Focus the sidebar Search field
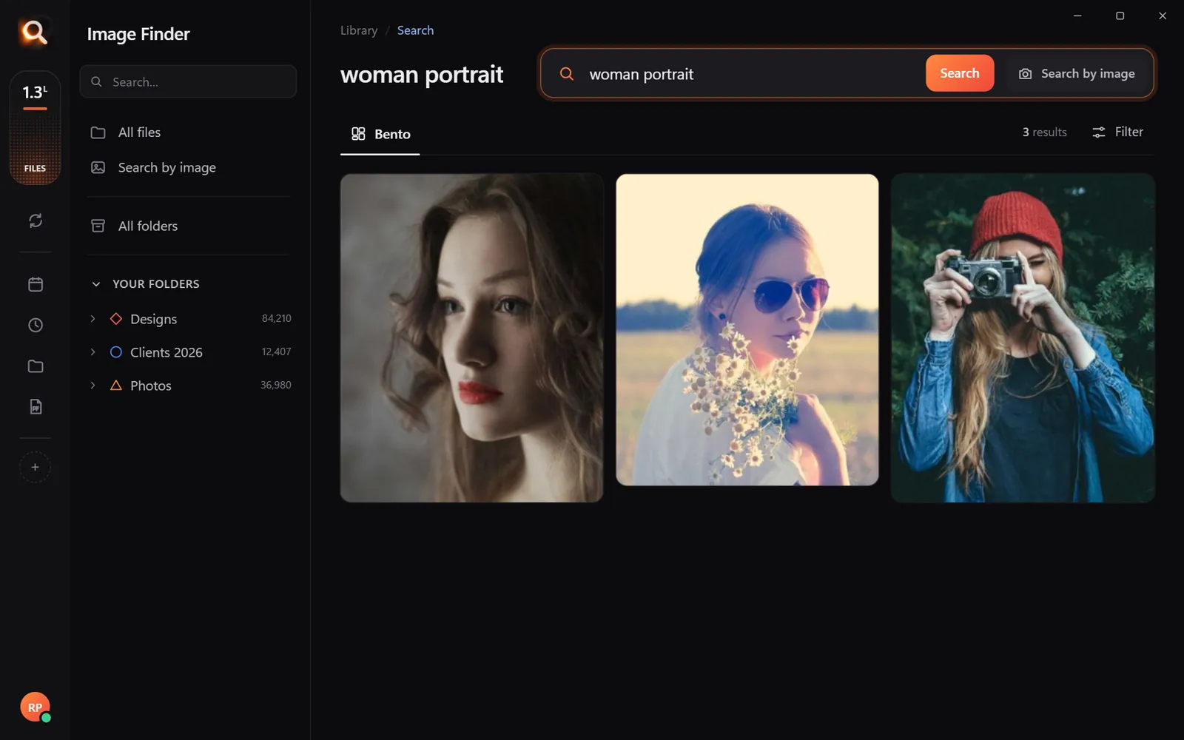The image size is (1184, 740). (x=188, y=81)
